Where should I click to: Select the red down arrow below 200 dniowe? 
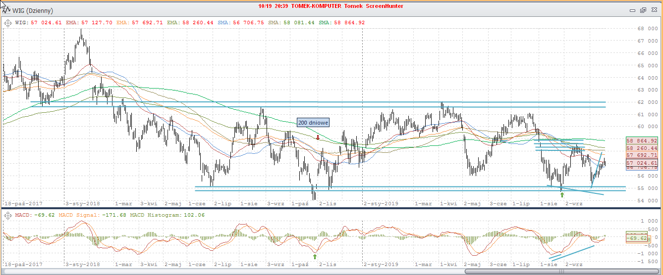318,137
